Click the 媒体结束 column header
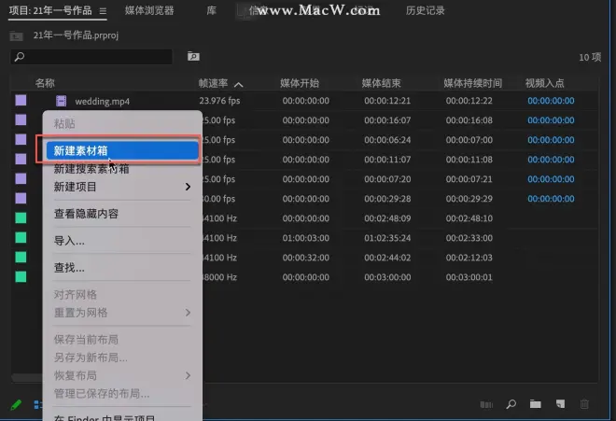 click(x=381, y=83)
